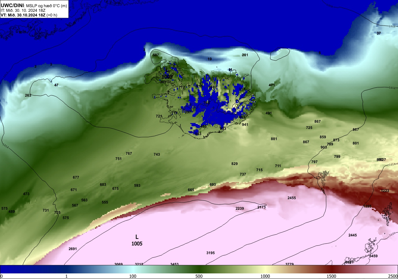Click the 2239 value
The image size is (398, 279).
point(240,208)
